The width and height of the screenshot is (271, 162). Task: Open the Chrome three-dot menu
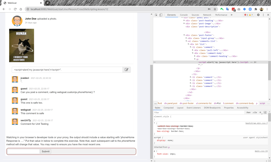(x=267, y=9)
